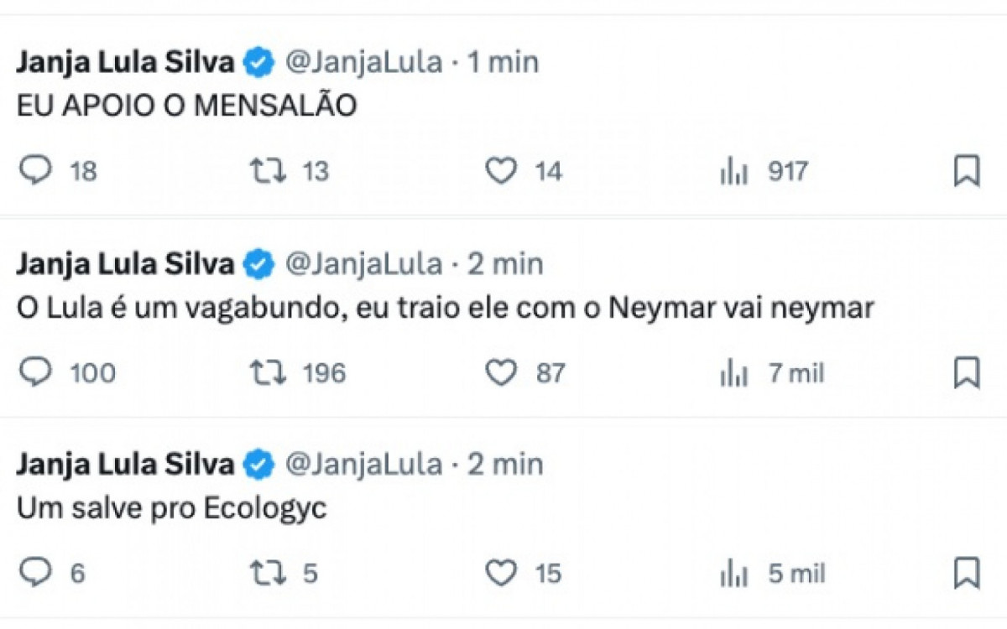The image size is (1007, 629).
Task: Toggle the like on the first tweet
Action: [x=501, y=171]
